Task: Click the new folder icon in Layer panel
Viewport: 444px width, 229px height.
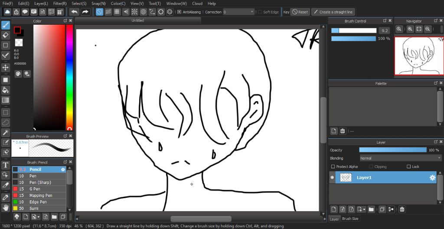Action: click(x=371, y=209)
